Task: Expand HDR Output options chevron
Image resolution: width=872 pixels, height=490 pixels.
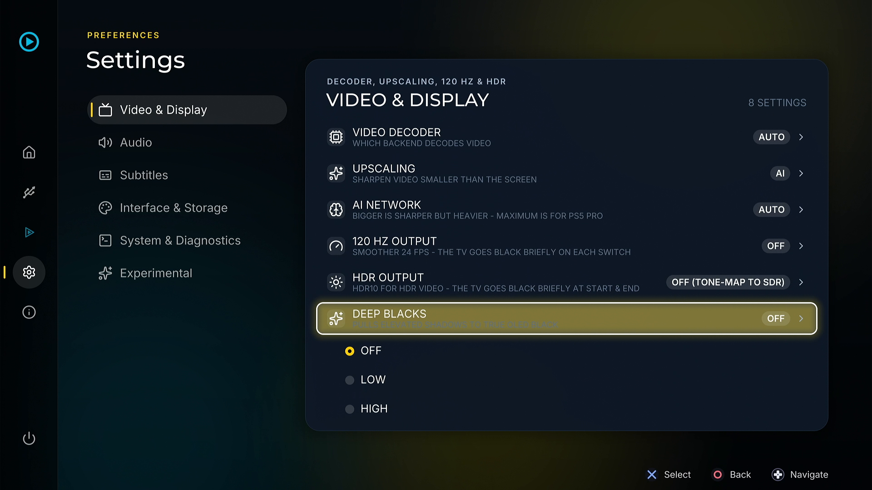Action: pos(801,282)
